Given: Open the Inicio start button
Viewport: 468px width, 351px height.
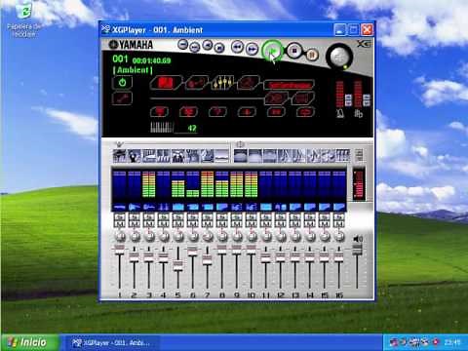Looking at the screenshot, I should [x=29, y=342].
